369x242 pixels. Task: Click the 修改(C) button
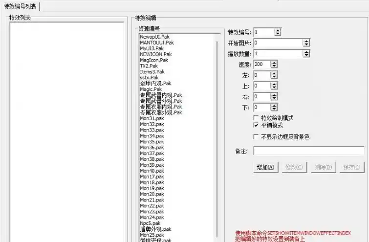tap(294, 167)
